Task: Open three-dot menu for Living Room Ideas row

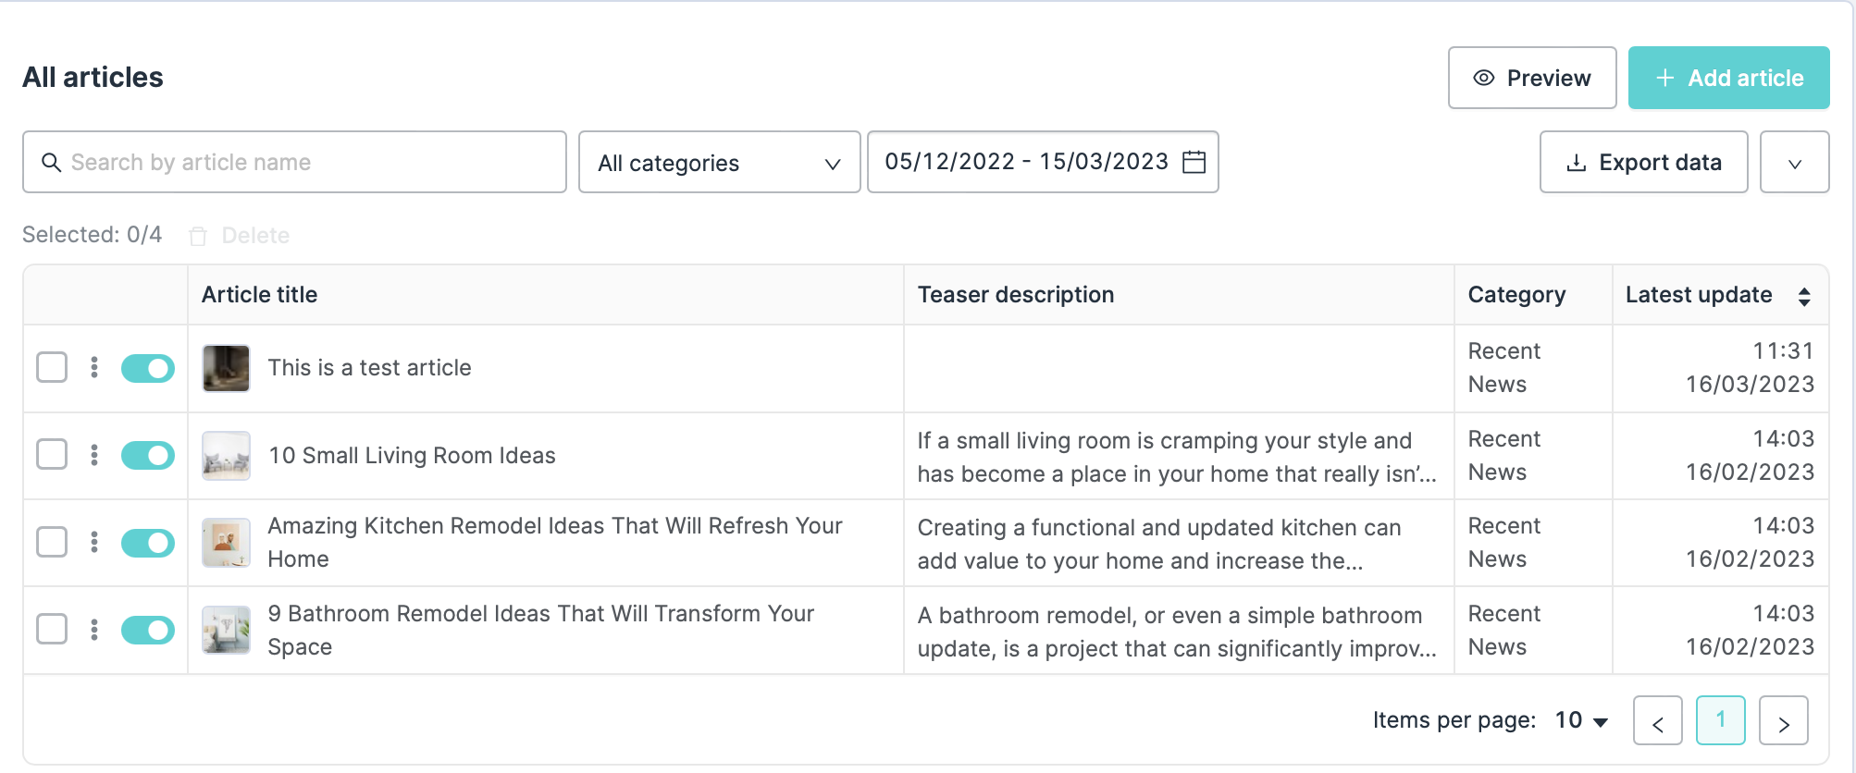Action: tap(94, 455)
